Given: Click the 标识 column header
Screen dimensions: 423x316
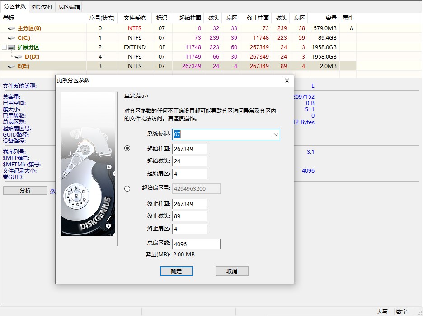Looking at the screenshot, I should tap(162, 18).
